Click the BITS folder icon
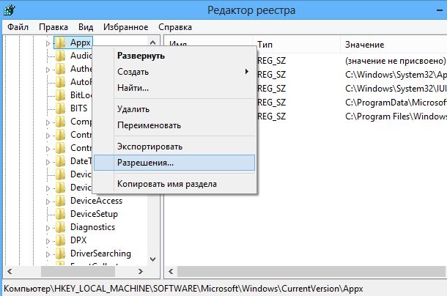447x296 pixels. coord(60,108)
